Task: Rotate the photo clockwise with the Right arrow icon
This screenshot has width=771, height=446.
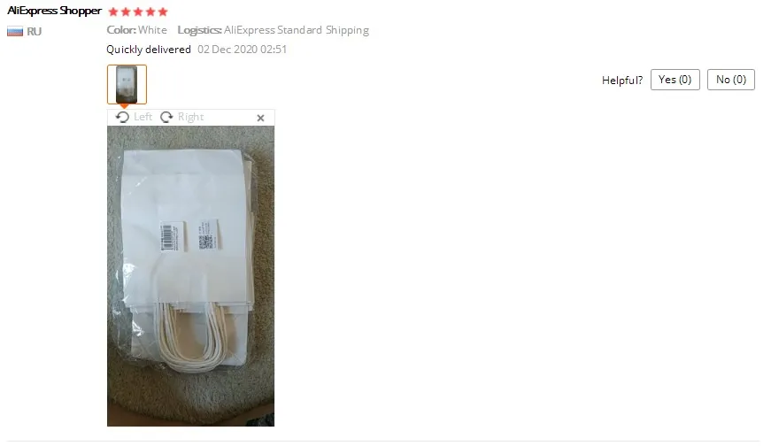Action: tap(166, 117)
